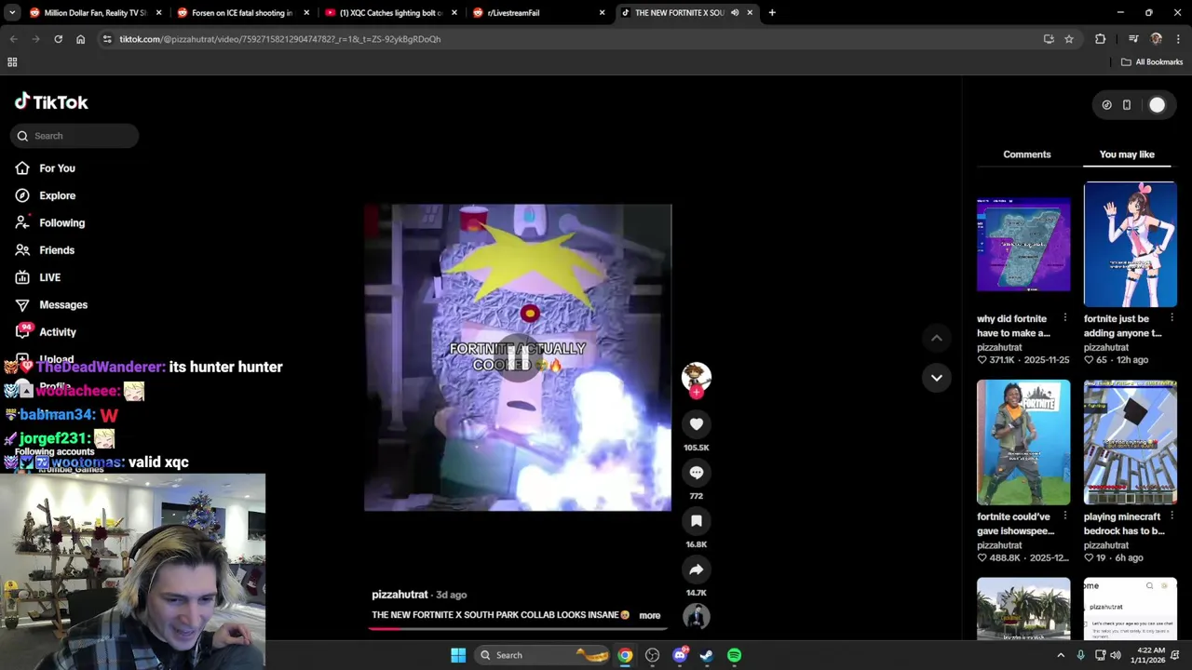Switch to the Forsen on ICE tab
The image size is (1192, 670).
pos(241,13)
